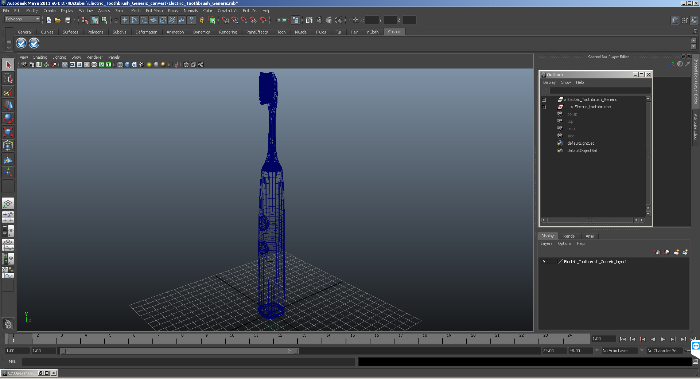This screenshot has width=700, height=379.
Task: Collapse the Electric_Toothbrush_Generic outliner node
Action: click(544, 99)
